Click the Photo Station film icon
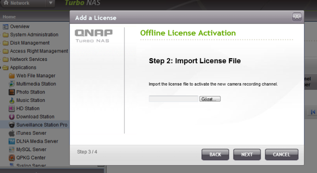The width and height of the screenshot is (317, 173). click(12, 92)
